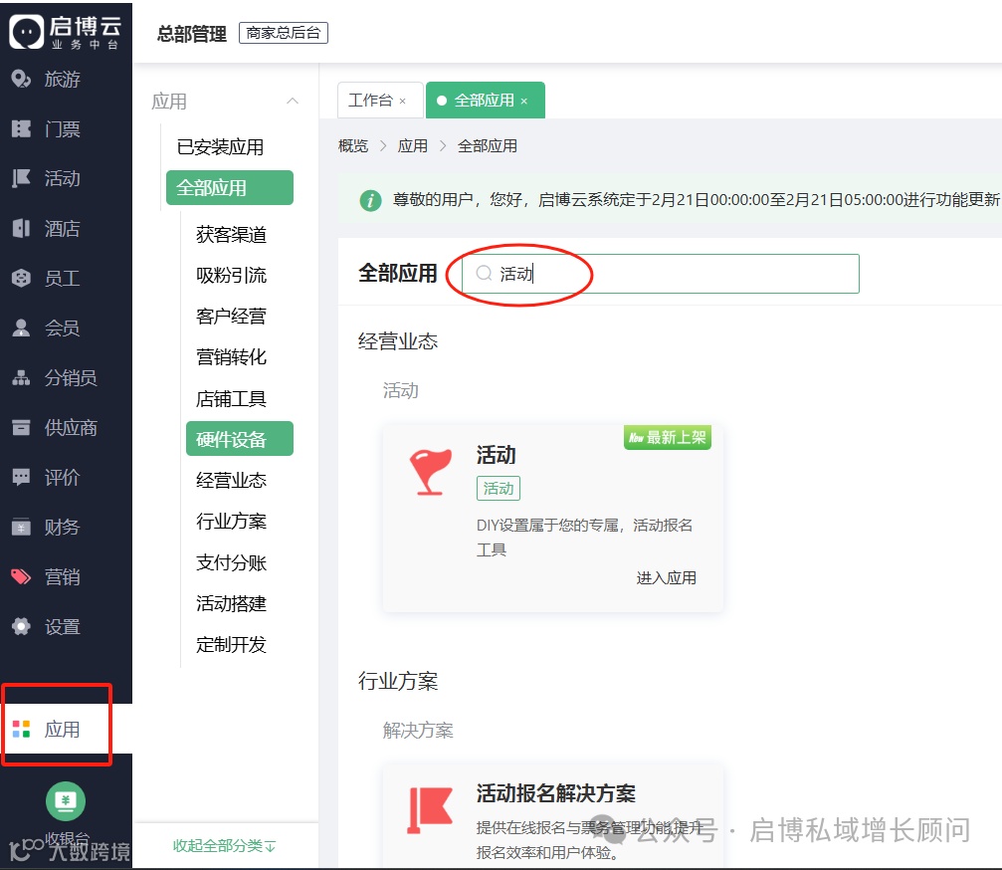Close the 全部应用 tab
The image size is (1002, 870).
[x=524, y=101]
